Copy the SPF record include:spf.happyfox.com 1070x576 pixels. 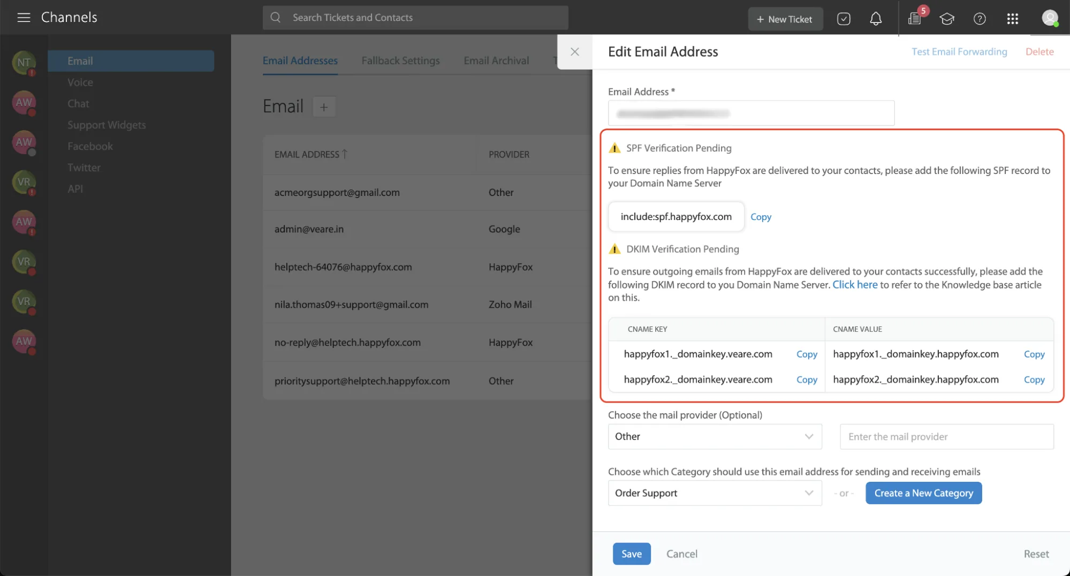click(x=761, y=217)
